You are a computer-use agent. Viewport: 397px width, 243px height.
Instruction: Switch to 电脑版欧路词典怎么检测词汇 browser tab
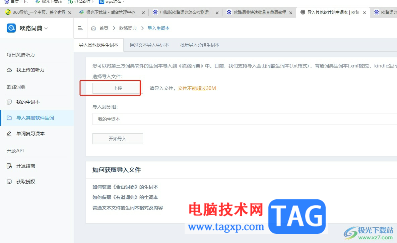point(186,12)
